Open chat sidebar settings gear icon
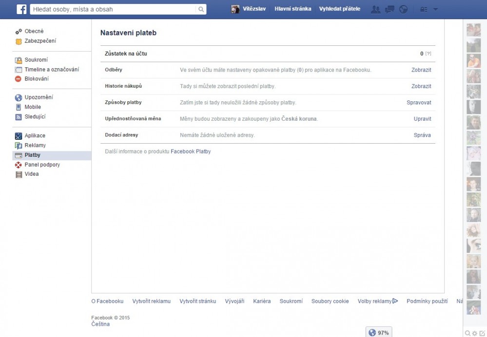This screenshot has width=487, height=337. pos(475,333)
